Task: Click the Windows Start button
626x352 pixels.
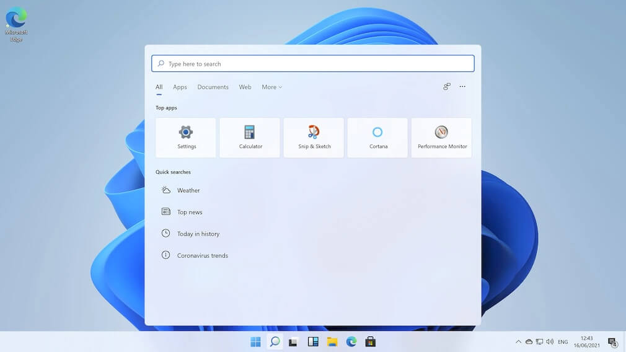Action: pos(255,341)
